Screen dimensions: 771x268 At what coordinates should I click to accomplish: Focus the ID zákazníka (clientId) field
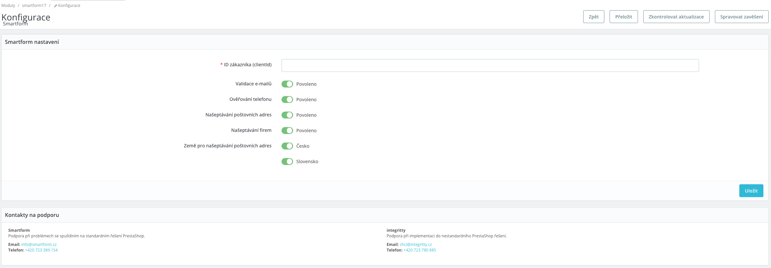tap(490, 65)
